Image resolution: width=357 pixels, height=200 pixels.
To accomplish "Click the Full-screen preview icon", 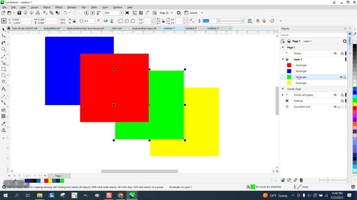I will pyautogui.click(x=127, y=13).
